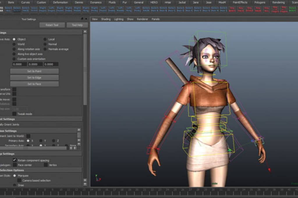Switch to the Curves shelf tab

tap(26, 2)
